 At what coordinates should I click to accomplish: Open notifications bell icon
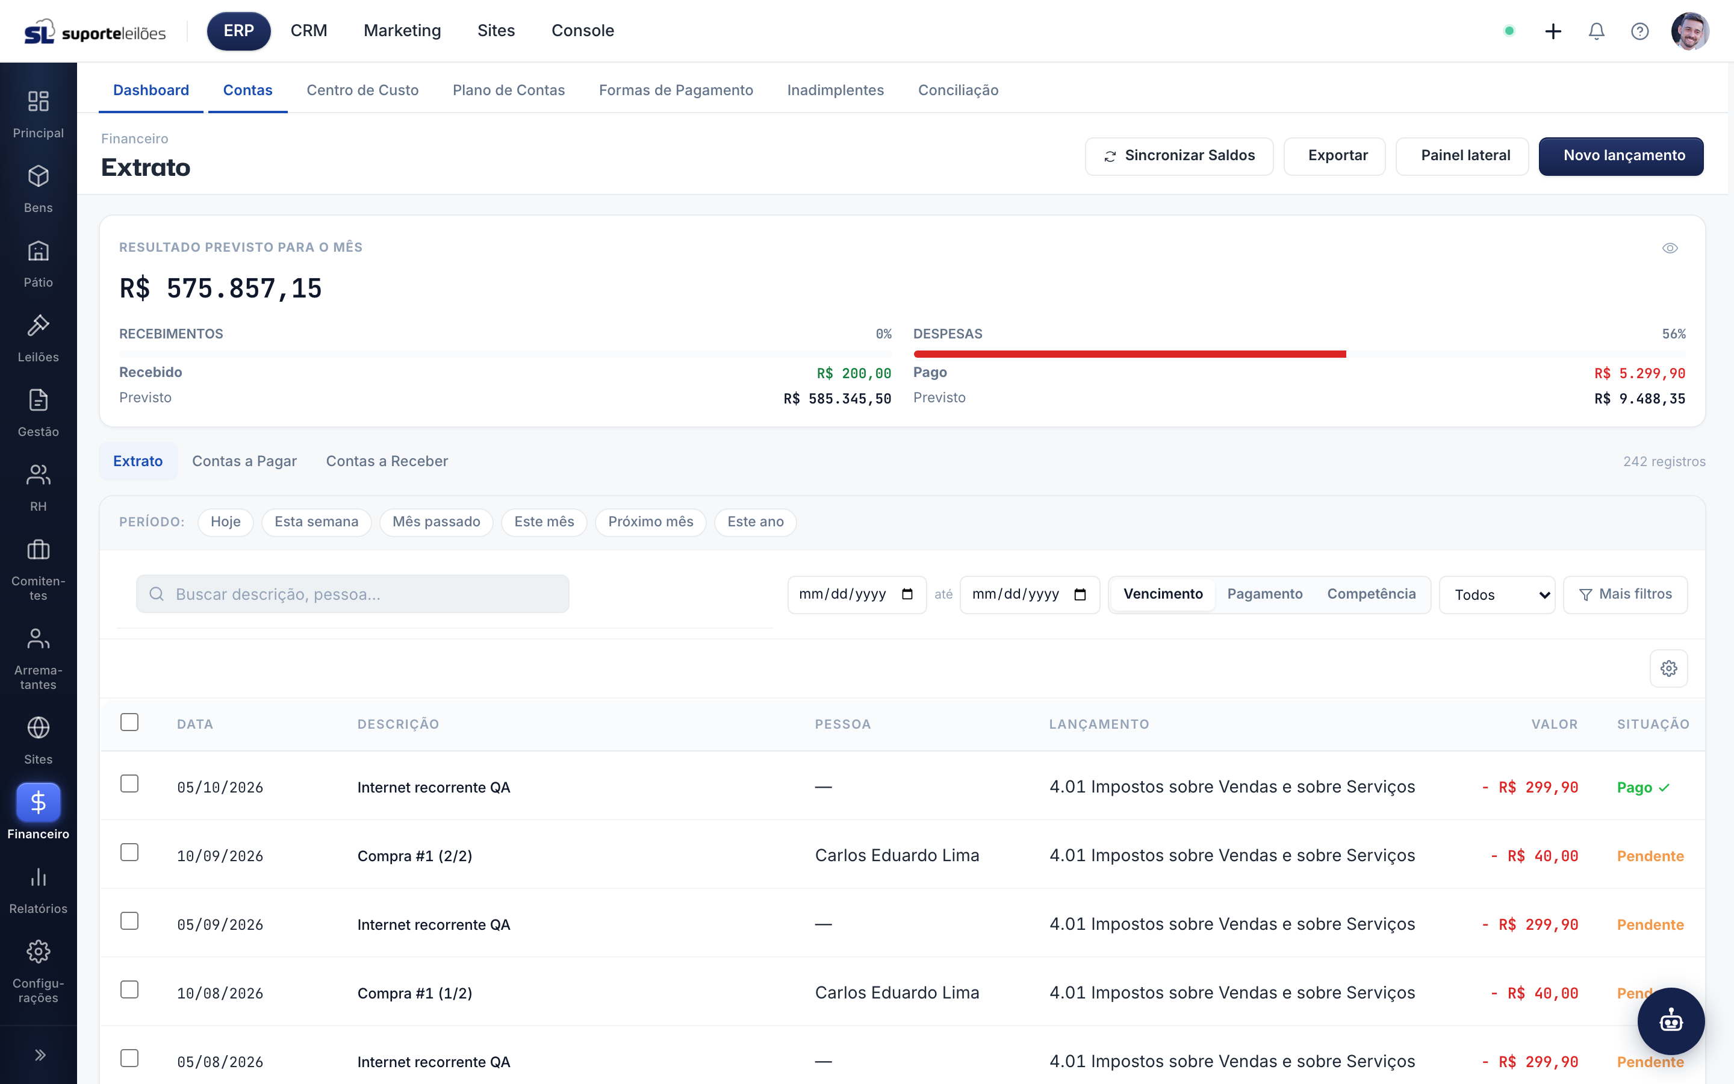pos(1596,31)
